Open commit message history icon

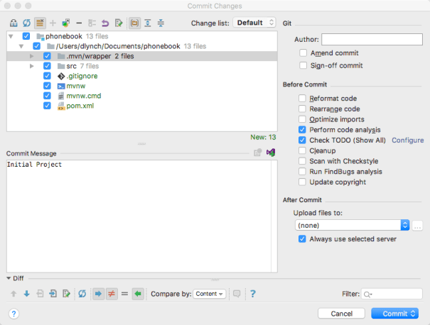click(258, 153)
